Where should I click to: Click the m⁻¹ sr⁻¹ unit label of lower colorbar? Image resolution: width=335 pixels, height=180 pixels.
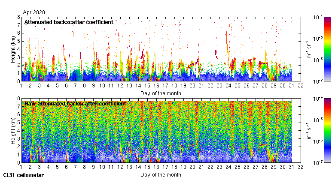point(309,131)
